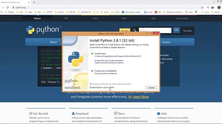
Task: Open the About navigation menu
Action: tap(53, 42)
